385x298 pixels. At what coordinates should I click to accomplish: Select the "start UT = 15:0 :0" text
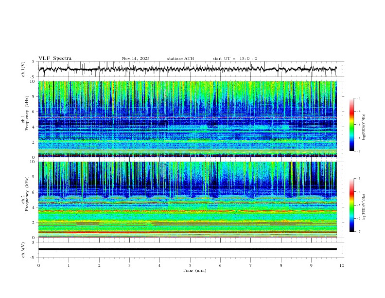tap(235, 58)
